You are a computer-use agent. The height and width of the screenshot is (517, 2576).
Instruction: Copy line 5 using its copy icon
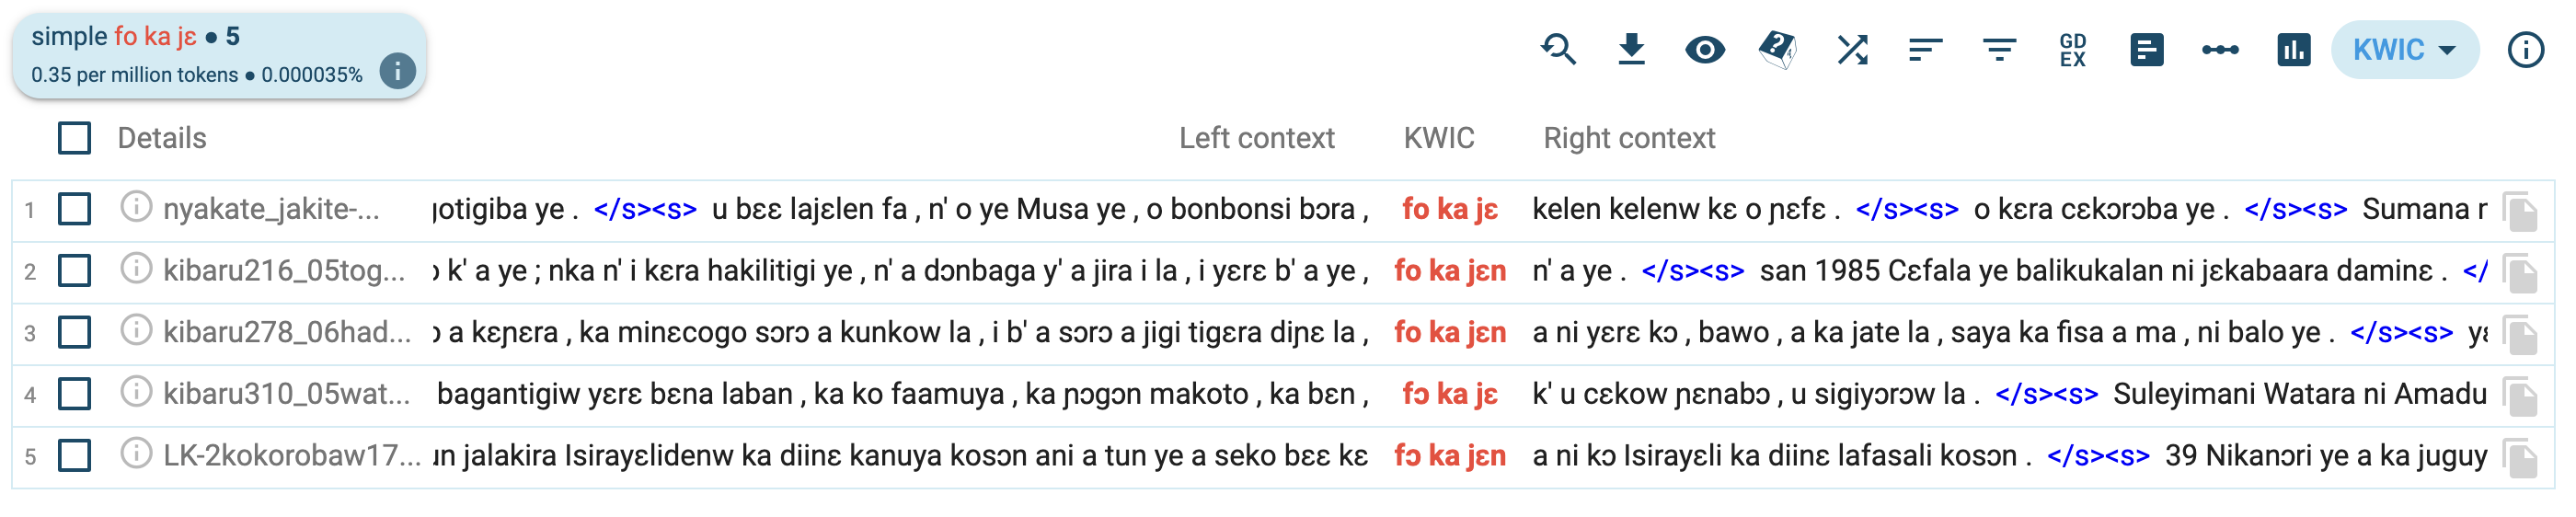click(x=2521, y=458)
